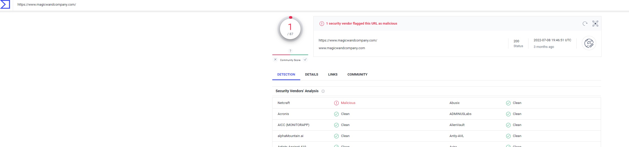Open the graph view icon
The height and width of the screenshot is (147, 629).
coord(595,24)
